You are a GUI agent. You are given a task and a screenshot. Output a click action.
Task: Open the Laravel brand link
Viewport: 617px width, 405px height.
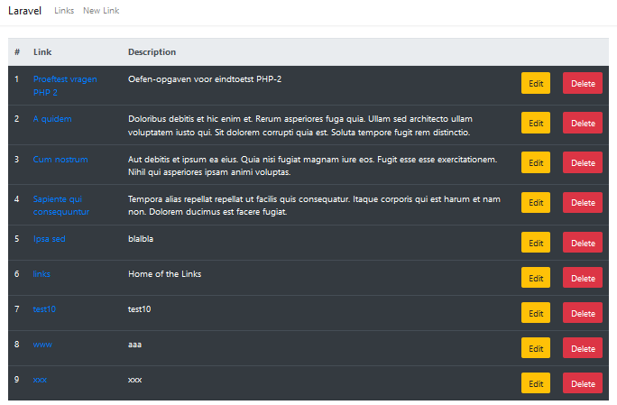point(24,11)
